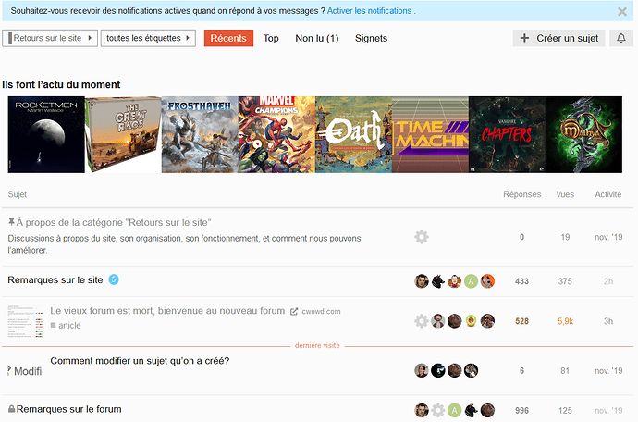Click the 5 unread badge on Remarques sur le site
Screen dimensions: 638x422
point(114,279)
